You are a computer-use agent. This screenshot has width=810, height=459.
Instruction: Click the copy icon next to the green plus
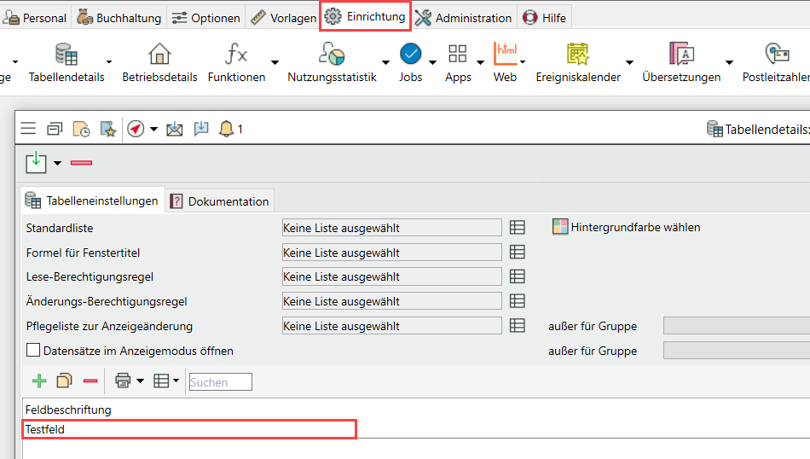pos(64,381)
